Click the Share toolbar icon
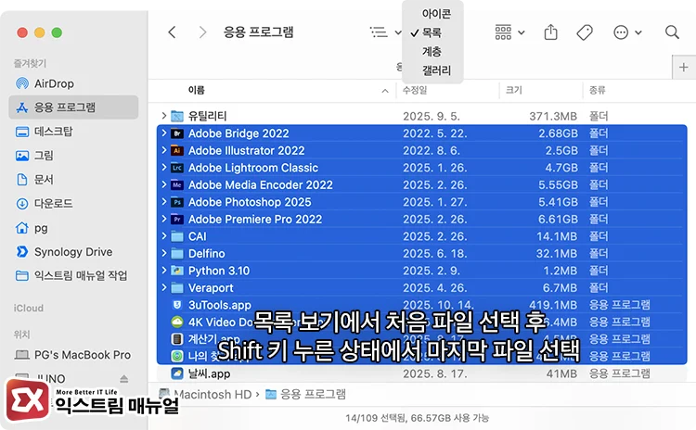The height and width of the screenshot is (430, 696). click(550, 32)
